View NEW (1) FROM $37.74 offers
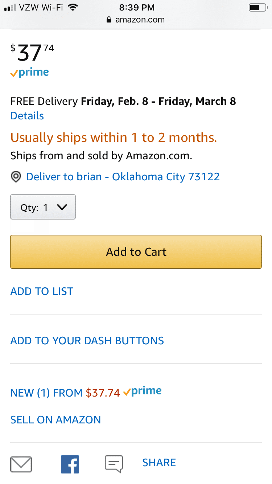This screenshot has width=272, height=484. pos(65,393)
